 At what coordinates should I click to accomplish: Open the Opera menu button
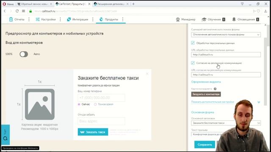pyautogui.click(x=8, y=4)
